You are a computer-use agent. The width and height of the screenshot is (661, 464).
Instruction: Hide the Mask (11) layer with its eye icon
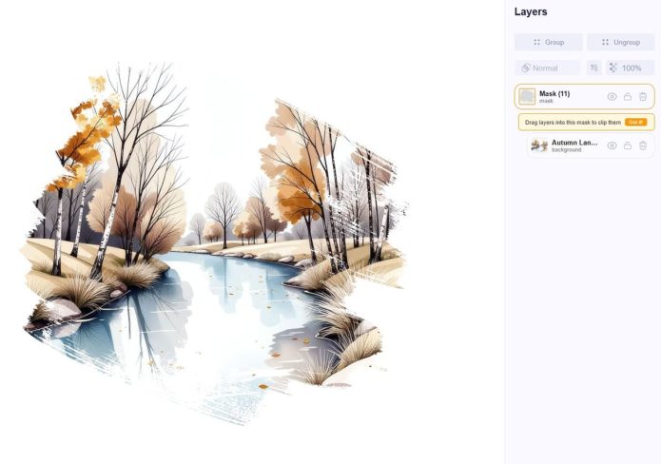[612, 97]
